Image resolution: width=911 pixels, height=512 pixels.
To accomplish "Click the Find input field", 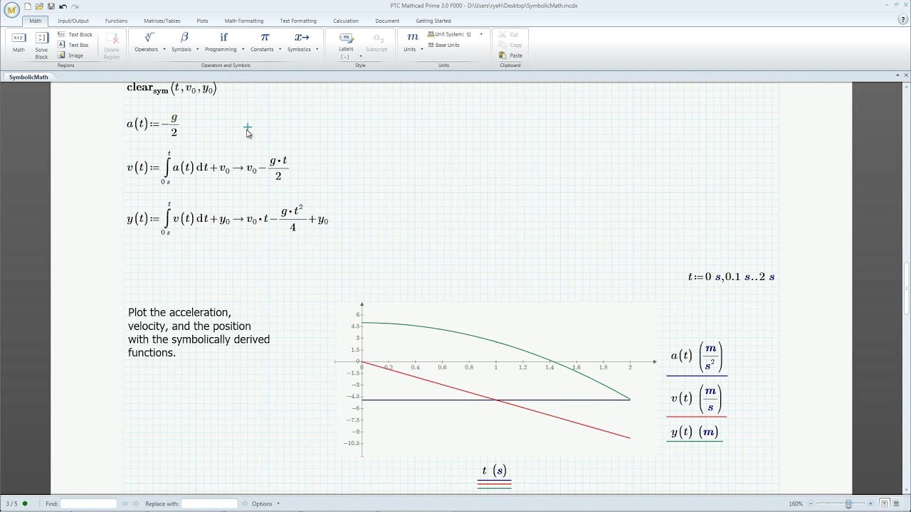I will point(88,503).
